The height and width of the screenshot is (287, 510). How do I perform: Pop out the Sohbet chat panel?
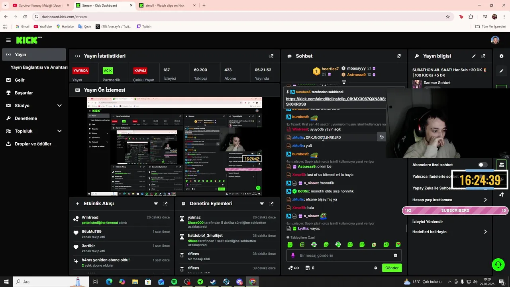click(x=398, y=56)
